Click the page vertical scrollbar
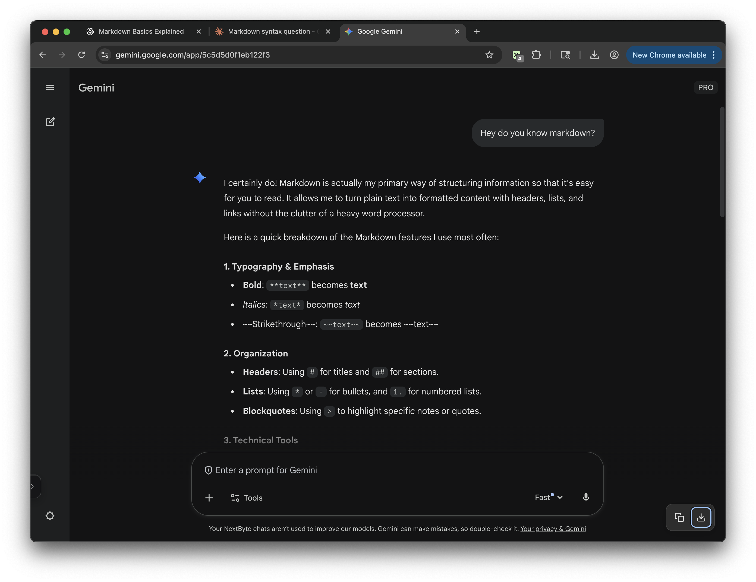Viewport: 756px width, 582px height. click(722, 163)
